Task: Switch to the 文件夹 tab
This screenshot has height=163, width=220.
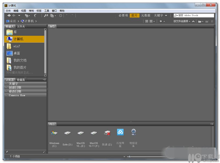Action: [x=21, y=26]
